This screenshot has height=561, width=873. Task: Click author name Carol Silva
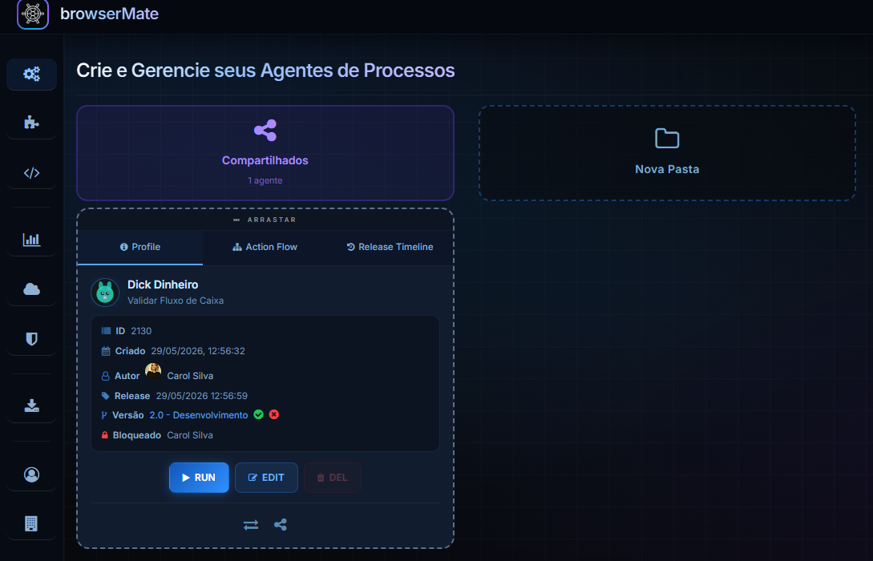[190, 376]
